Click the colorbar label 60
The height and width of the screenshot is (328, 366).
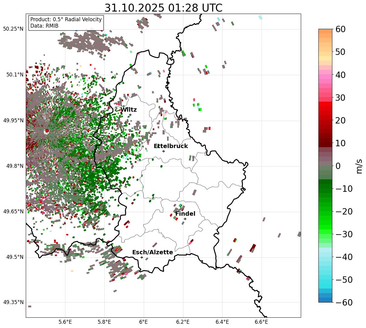click(x=341, y=29)
